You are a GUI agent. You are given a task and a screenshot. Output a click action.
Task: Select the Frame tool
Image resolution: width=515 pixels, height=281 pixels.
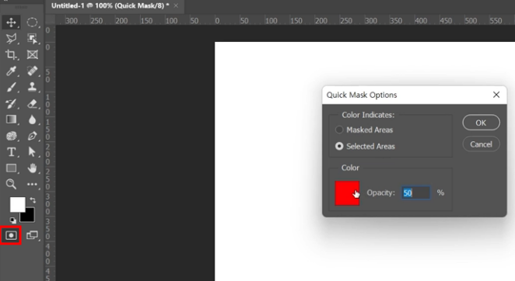coord(32,55)
